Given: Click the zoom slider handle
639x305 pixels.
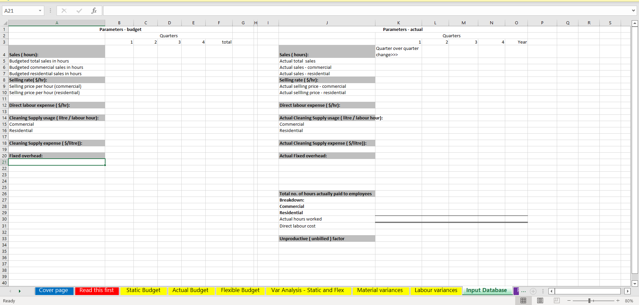Looking at the screenshot, I should tap(589, 301).
